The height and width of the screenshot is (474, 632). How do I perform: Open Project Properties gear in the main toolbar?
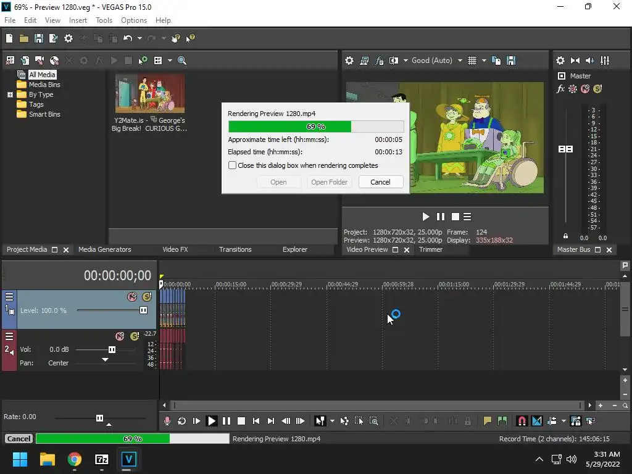(x=69, y=38)
